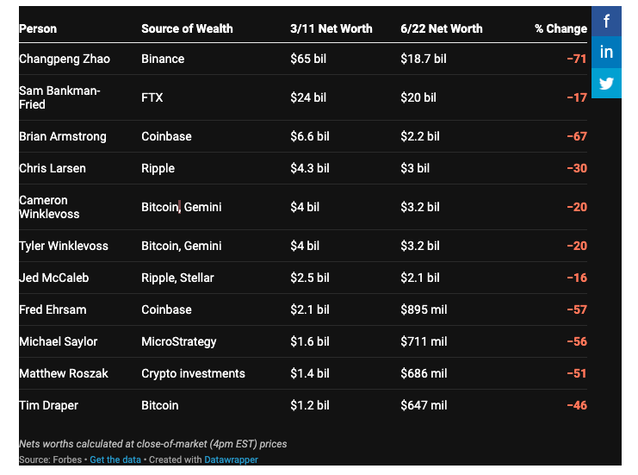The height and width of the screenshot is (475, 638).
Task: Follow the Datawrapper link
Action: pyautogui.click(x=231, y=459)
